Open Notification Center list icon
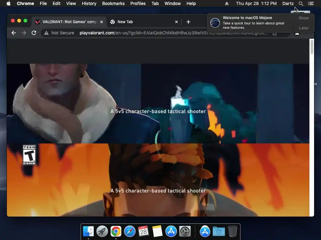Viewport: 321px width, 240px height. coord(311,3)
